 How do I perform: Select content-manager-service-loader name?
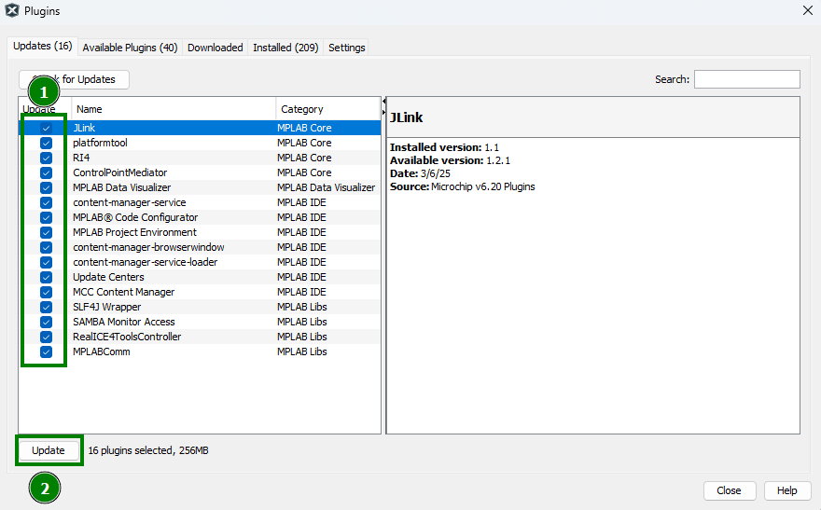click(x=145, y=262)
